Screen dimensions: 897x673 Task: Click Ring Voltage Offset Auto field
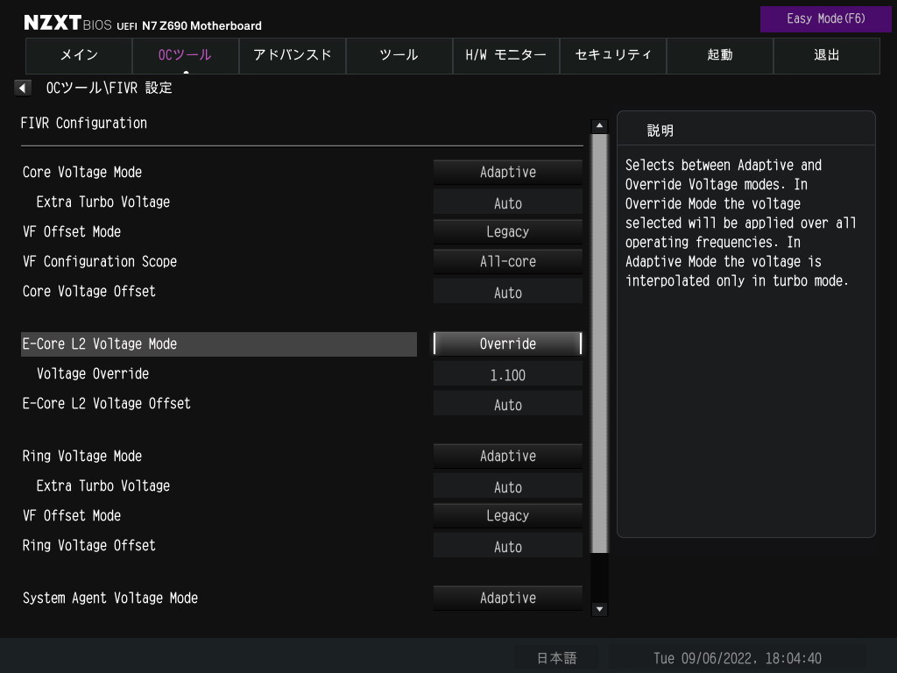[x=508, y=547]
